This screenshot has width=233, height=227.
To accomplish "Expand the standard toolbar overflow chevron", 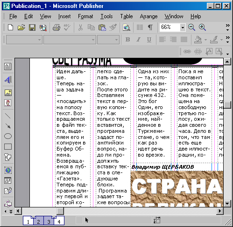I will pyautogui.click(x=227, y=28).
